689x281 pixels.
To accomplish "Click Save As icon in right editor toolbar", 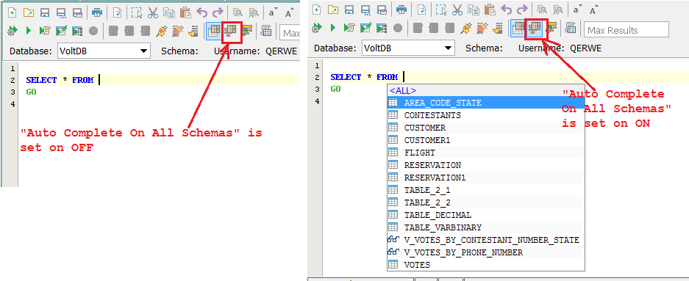I will coord(365,10).
